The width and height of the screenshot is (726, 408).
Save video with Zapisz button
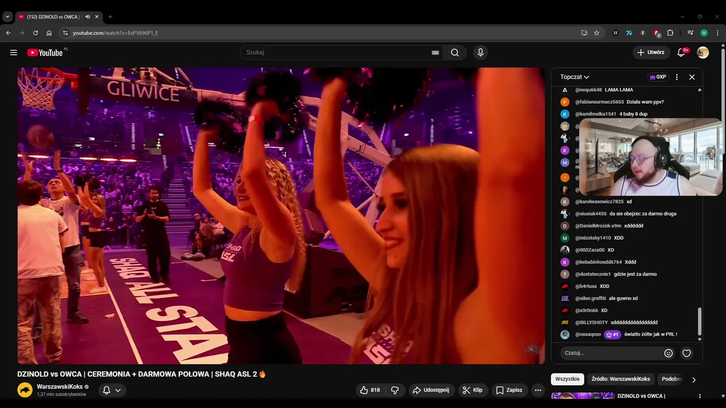click(x=509, y=390)
